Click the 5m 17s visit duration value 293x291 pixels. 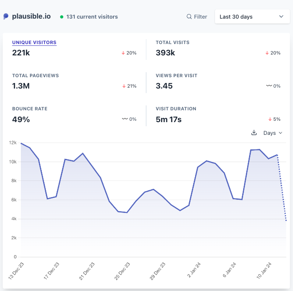point(168,119)
